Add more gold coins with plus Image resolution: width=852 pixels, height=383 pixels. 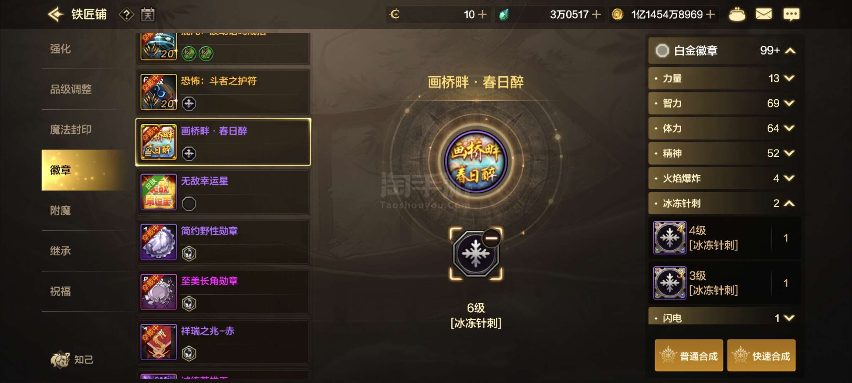click(711, 14)
